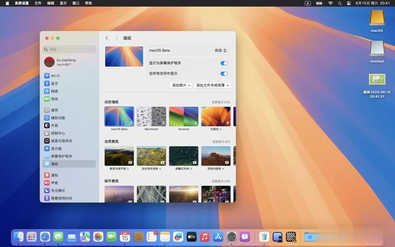The image size is (395, 247).
Task: Launch Freeform from the Dock
Action: 178,237
